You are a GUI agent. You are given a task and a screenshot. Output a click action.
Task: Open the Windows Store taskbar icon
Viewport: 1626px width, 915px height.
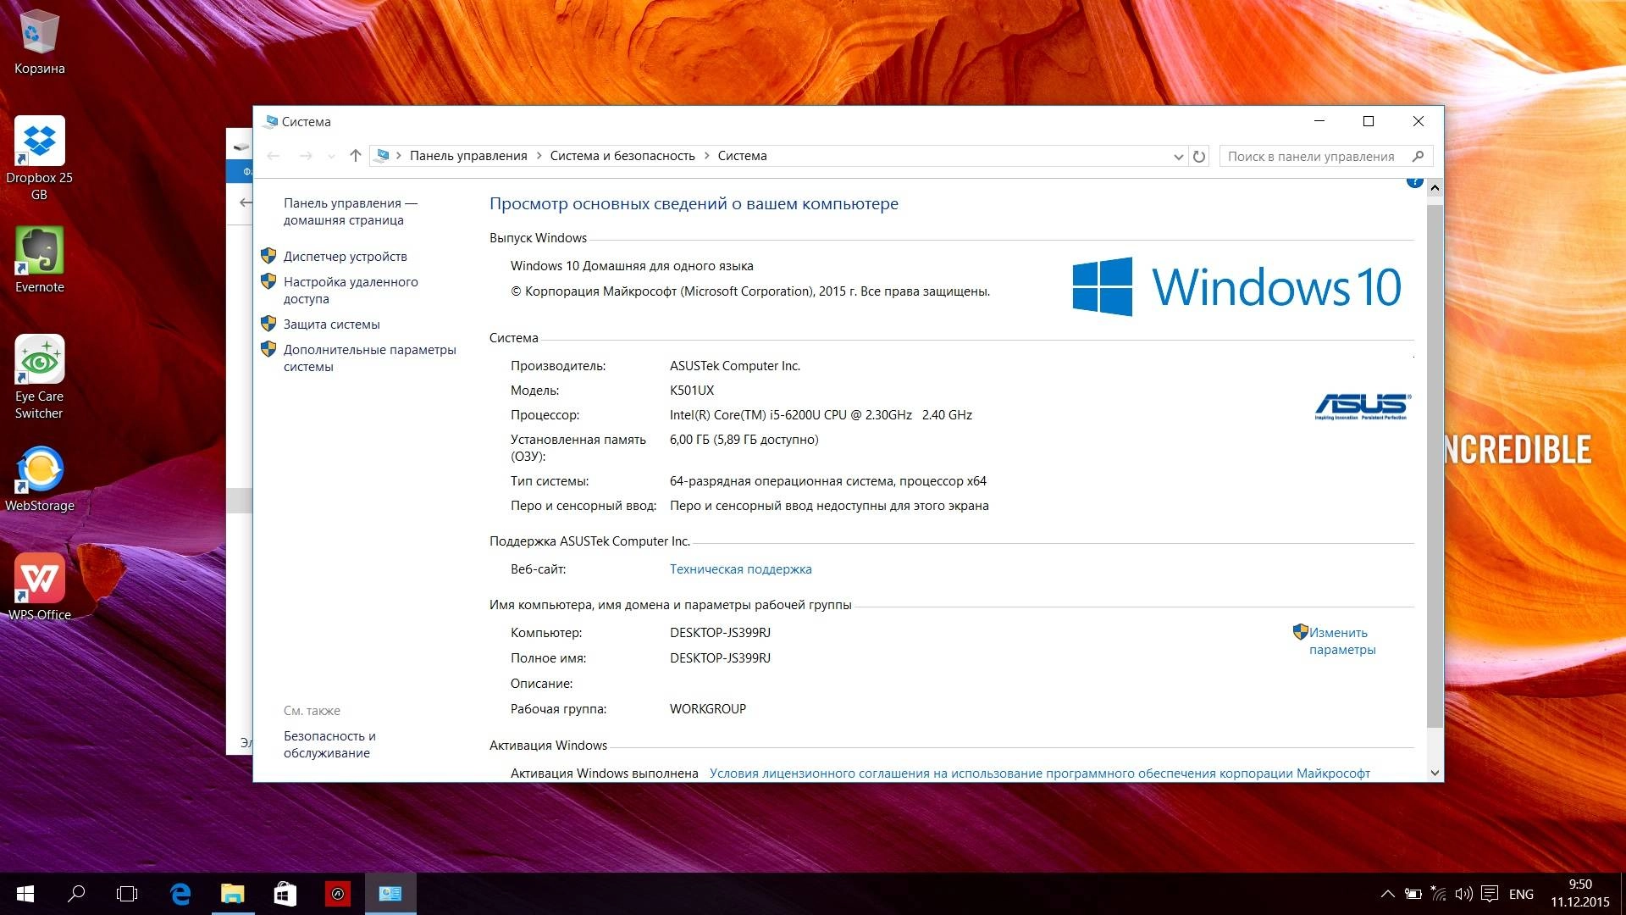coord(285,894)
